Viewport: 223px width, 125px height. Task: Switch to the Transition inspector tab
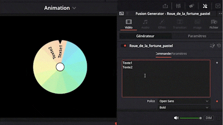(x=180, y=24)
